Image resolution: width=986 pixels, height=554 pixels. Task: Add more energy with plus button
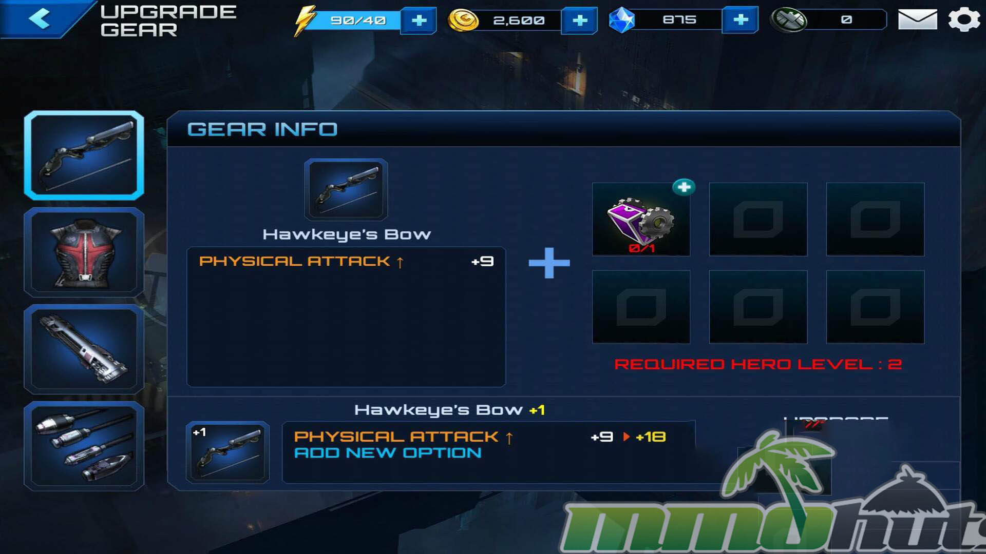point(419,21)
